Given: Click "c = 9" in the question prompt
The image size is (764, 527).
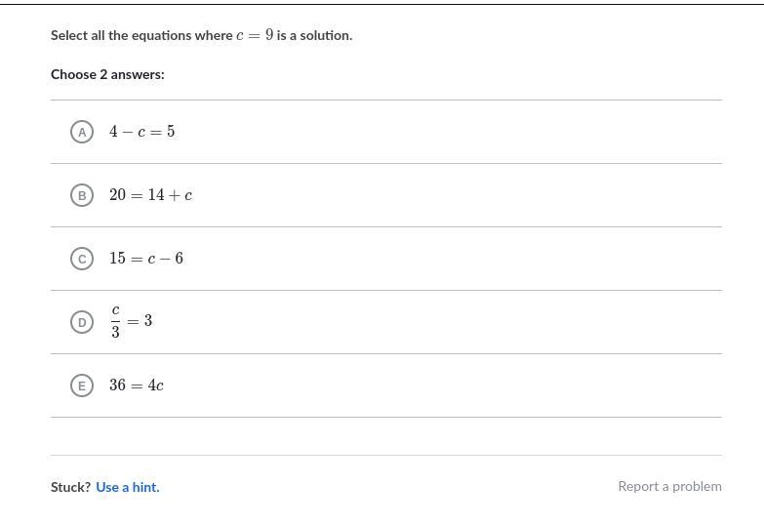Looking at the screenshot, I should pos(255,35).
